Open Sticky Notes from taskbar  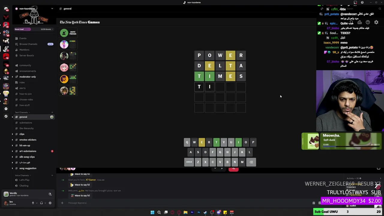click(x=225, y=212)
